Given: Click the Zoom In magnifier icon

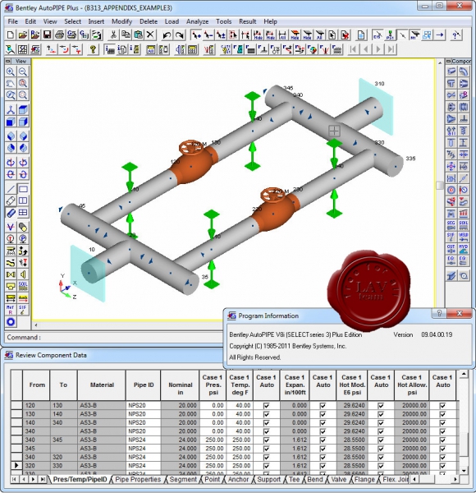Looking at the screenshot, I should pos(11,71).
